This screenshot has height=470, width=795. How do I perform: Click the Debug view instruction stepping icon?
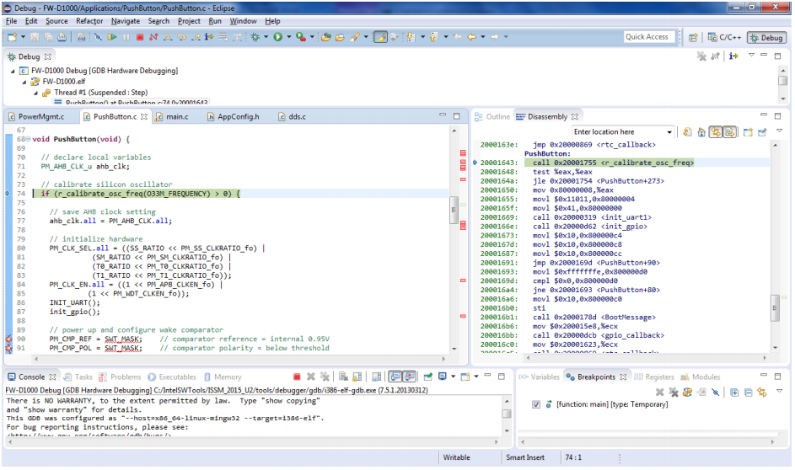pos(734,56)
